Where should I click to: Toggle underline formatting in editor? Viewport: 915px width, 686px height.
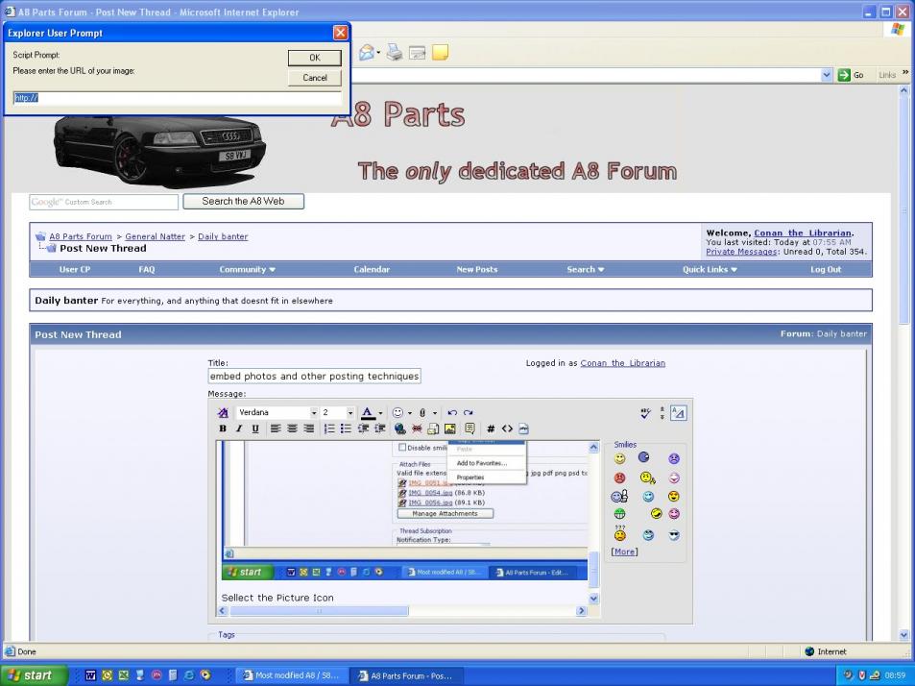pyautogui.click(x=255, y=429)
